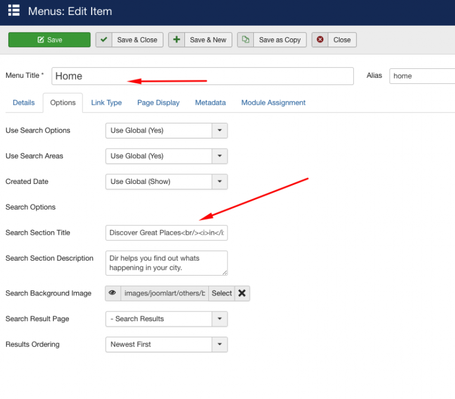Click the copy icon on Save as Copy
The image size is (455, 399).
pos(245,40)
